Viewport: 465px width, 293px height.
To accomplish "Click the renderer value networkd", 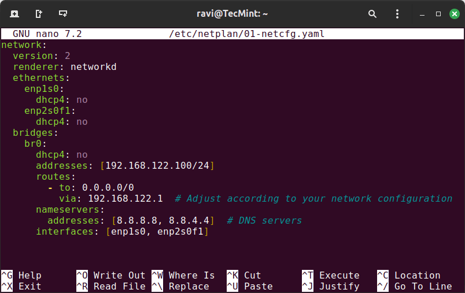I will (x=94, y=67).
